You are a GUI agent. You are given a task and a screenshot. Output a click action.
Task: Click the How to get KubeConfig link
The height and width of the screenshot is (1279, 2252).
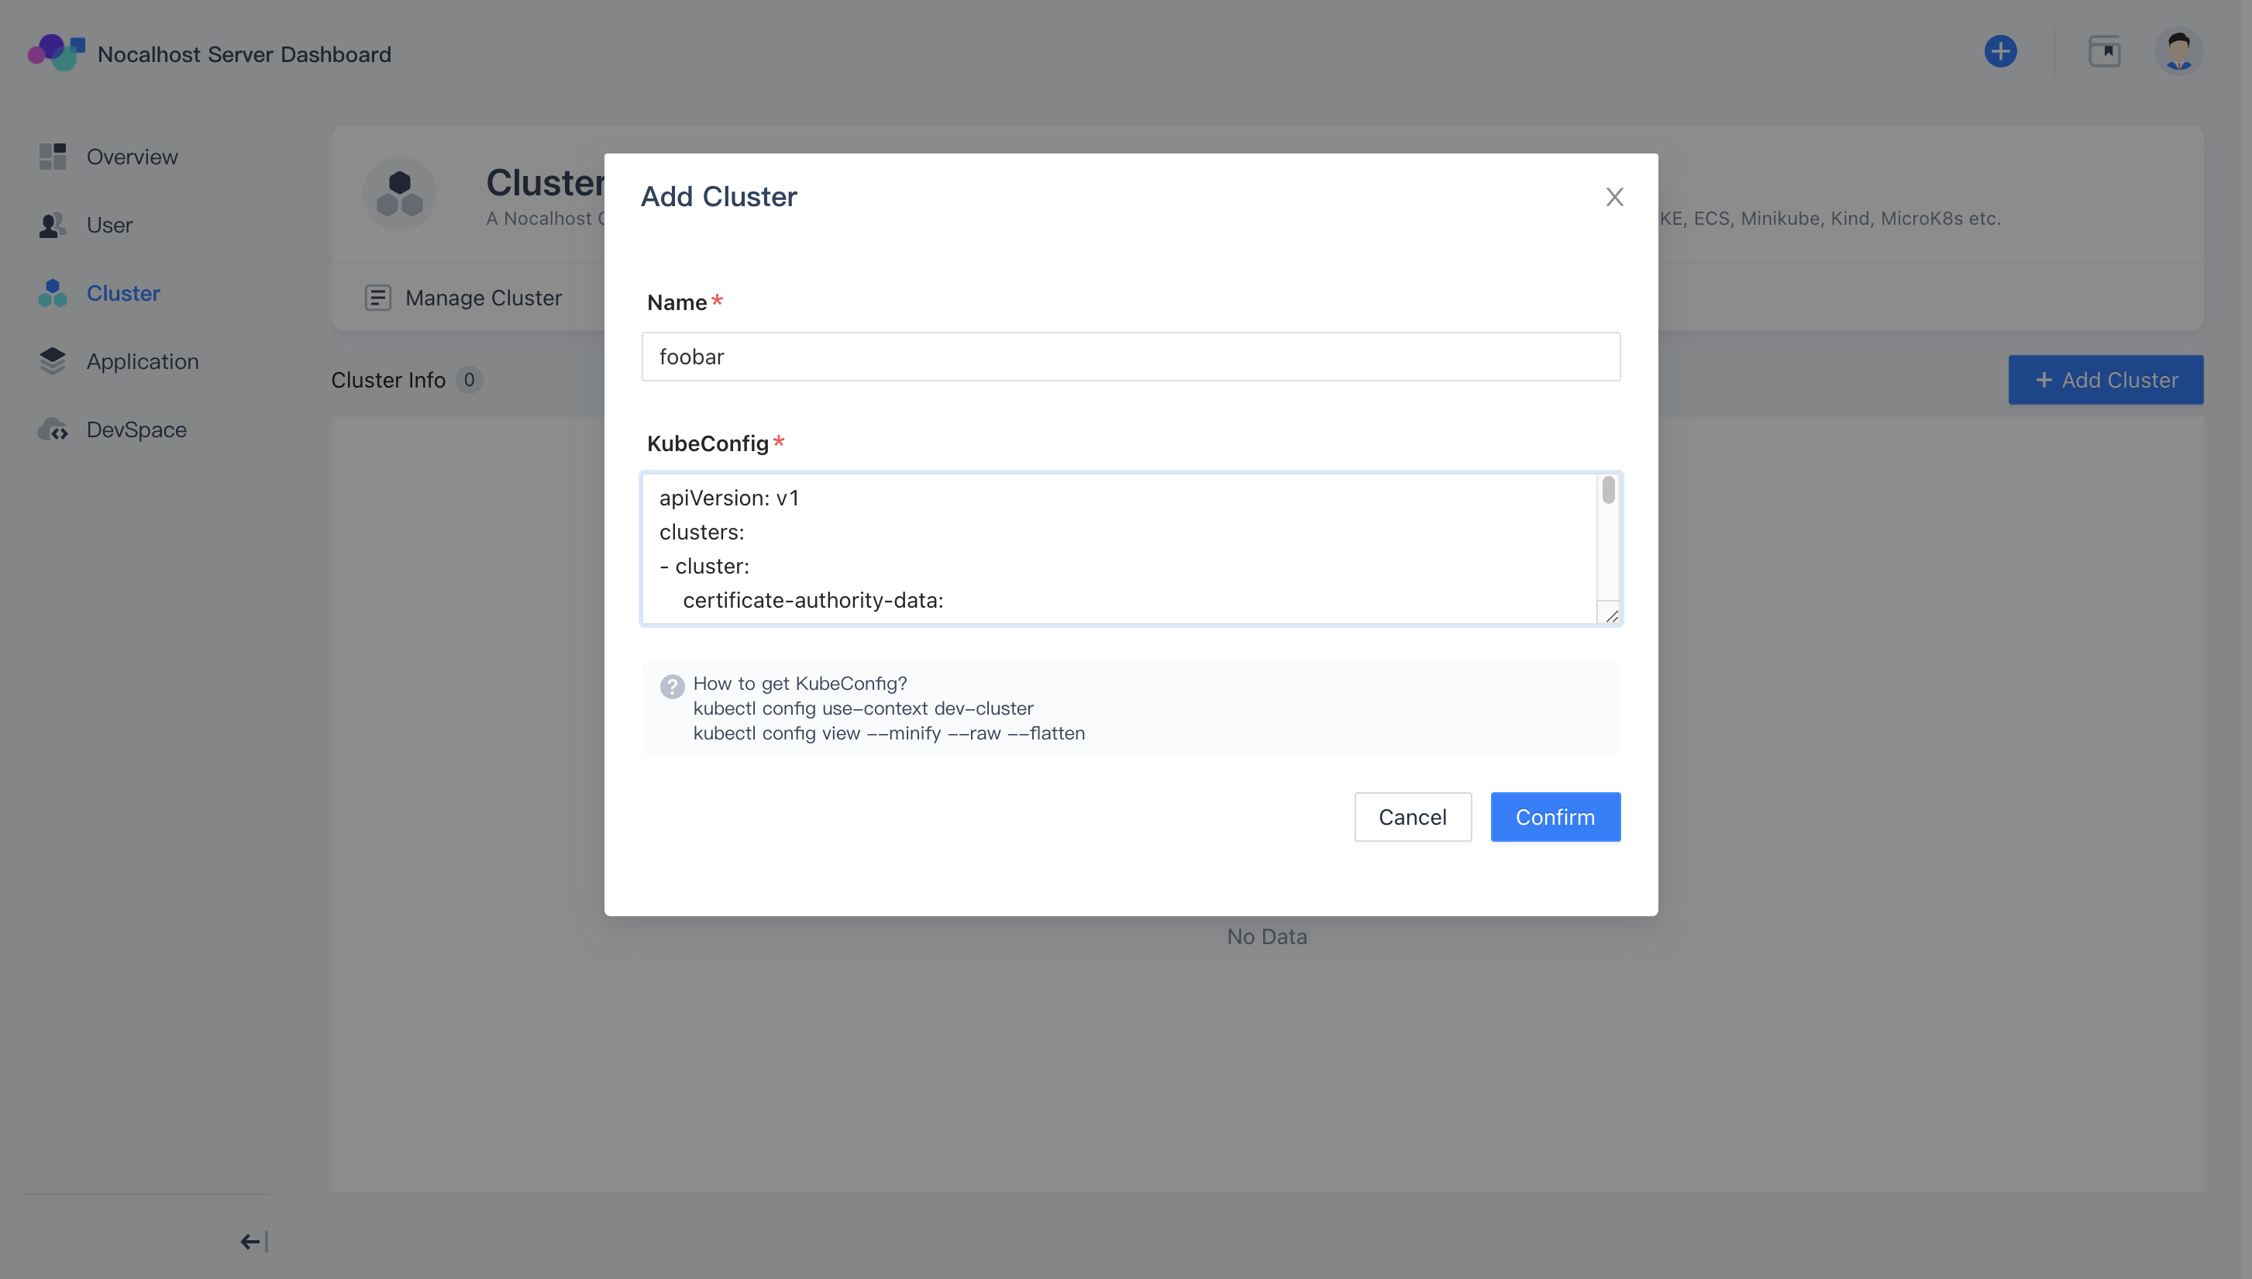800,684
